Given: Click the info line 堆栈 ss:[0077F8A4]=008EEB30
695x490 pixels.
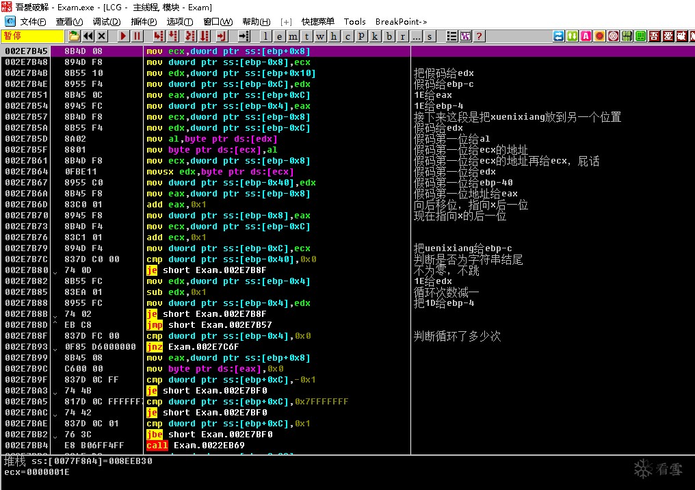Looking at the screenshot, I should coord(79,461).
